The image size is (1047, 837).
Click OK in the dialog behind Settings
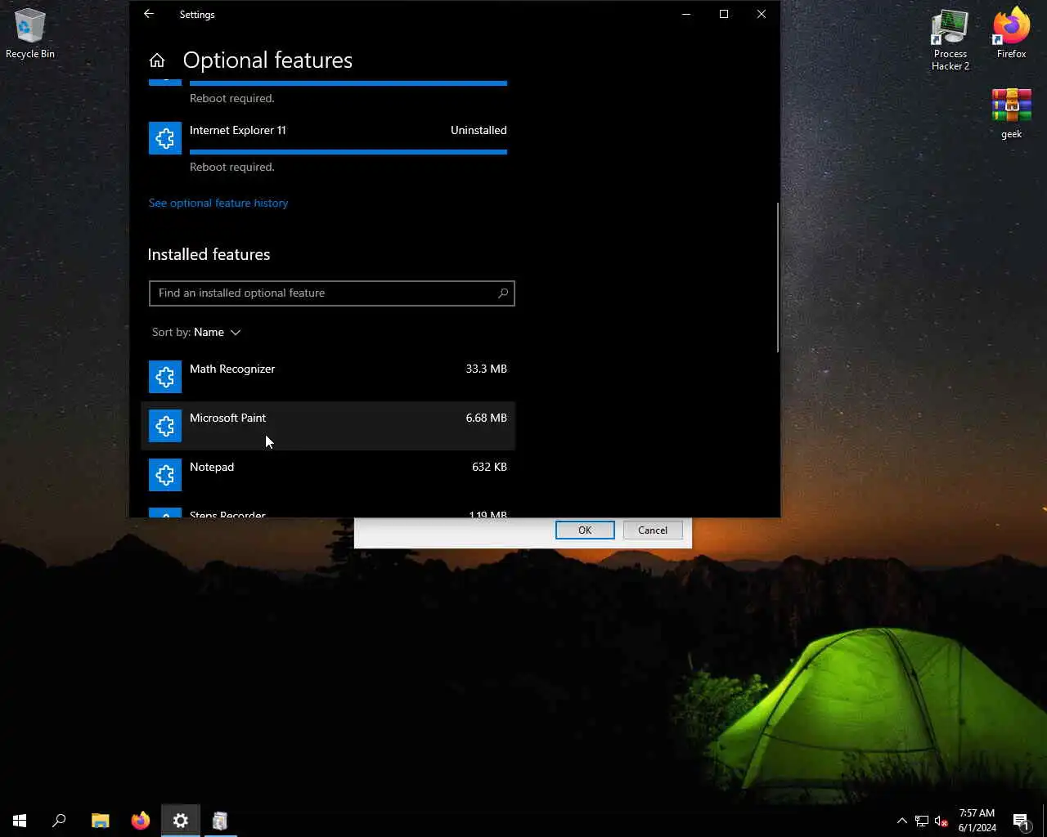pos(585,530)
